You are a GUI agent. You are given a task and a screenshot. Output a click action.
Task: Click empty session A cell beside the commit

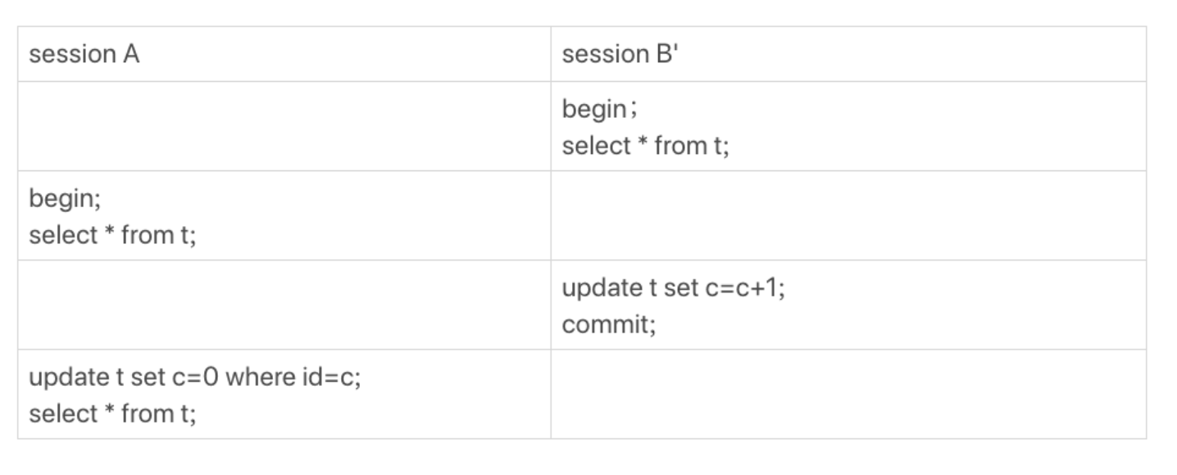pos(284,305)
